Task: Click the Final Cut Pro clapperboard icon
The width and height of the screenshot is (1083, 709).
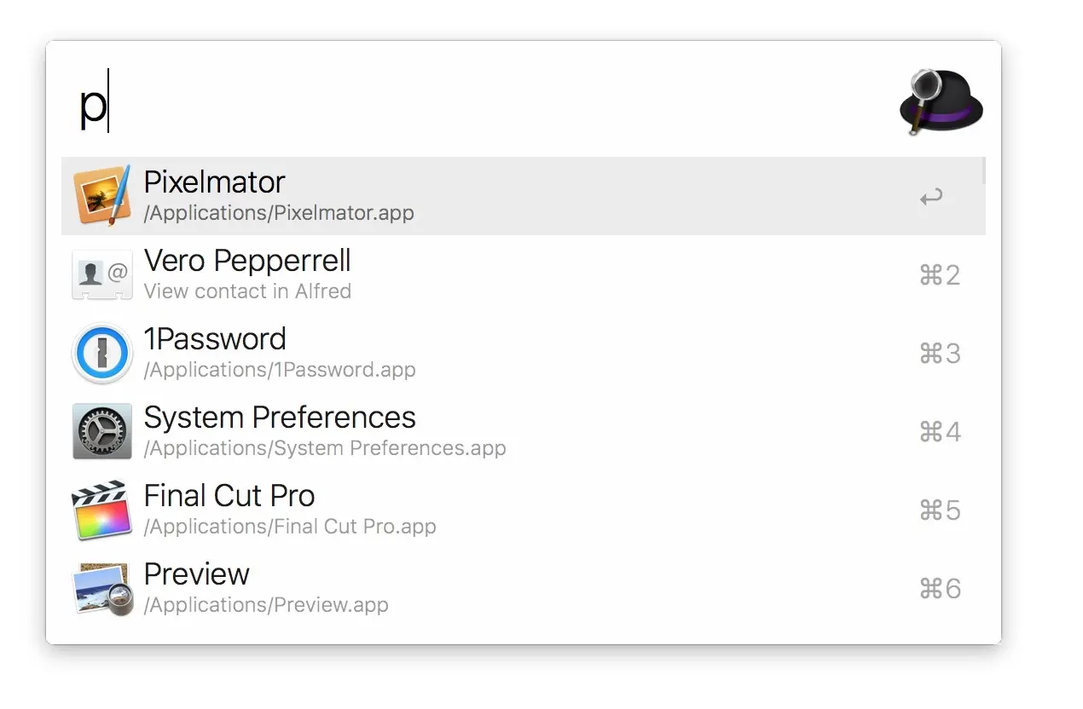Action: coord(101,510)
